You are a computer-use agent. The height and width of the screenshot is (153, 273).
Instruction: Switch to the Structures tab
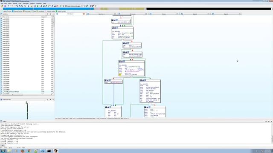click(133, 14)
